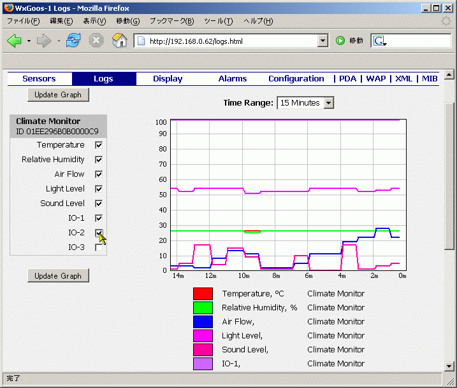Click the green Go button icon
This screenshot has width=457, height=388.
[x=340, y=41]
